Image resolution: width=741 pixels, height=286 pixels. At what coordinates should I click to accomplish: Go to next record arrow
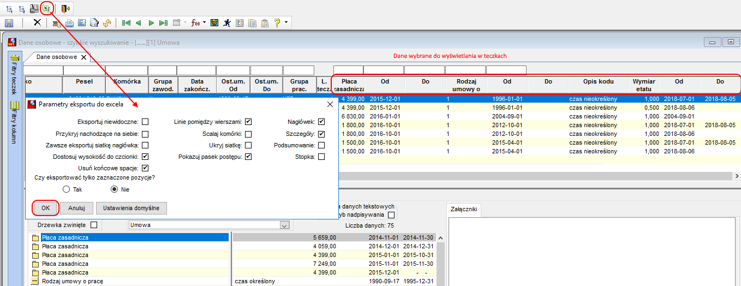(x=151, y=23)
